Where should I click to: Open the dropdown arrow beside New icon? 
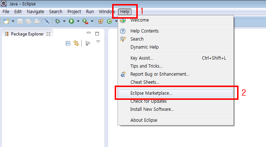[x=13, y=21]
